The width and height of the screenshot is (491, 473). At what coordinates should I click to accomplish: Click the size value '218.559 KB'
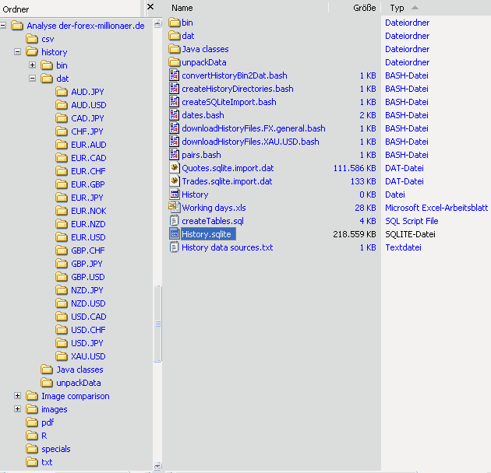[x=355, y=234]
